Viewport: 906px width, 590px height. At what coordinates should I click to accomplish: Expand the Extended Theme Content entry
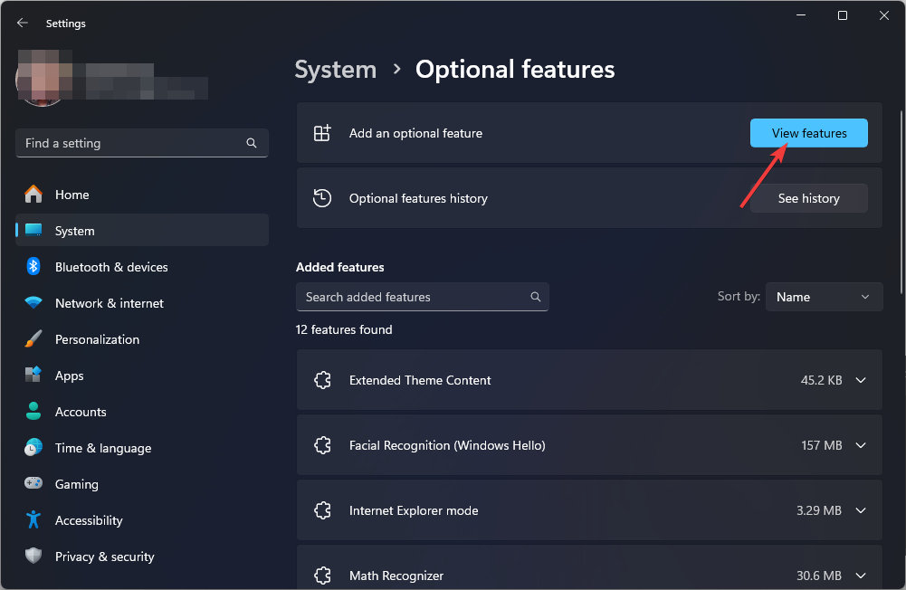[861, 380]
